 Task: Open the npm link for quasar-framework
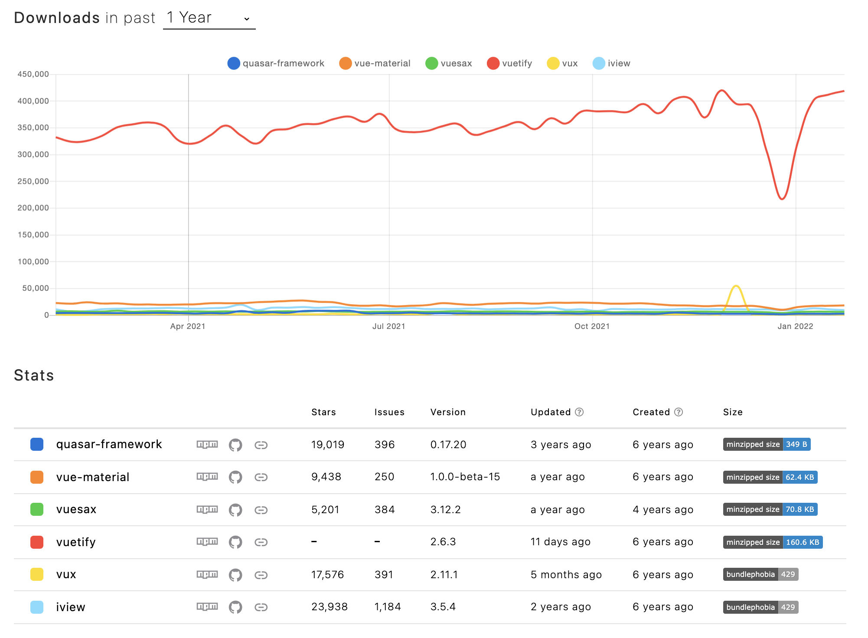click(207, 444)
